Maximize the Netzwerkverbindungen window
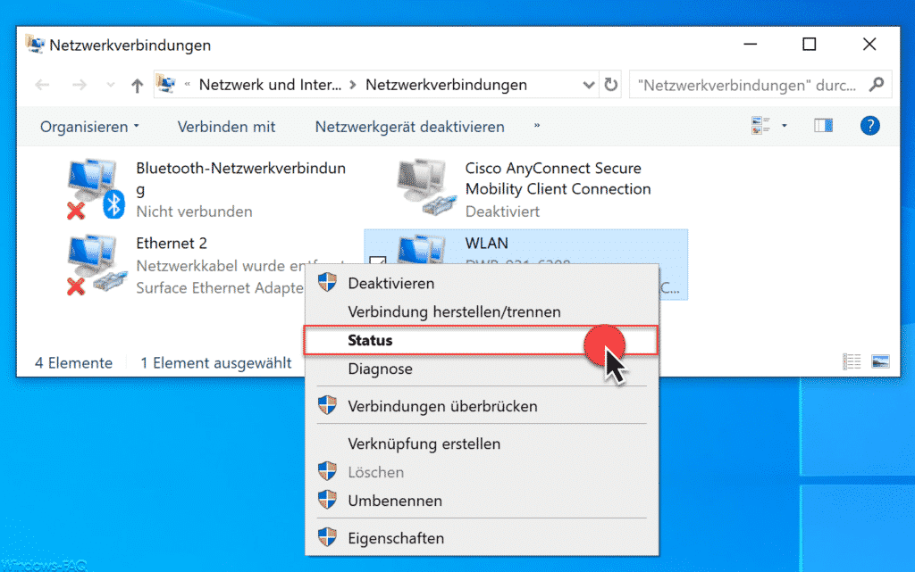This screenshot has width=915, height=572. point(810,45)
